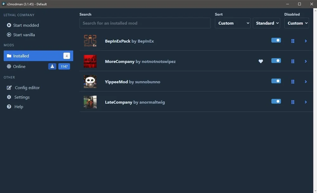The image size is (317, 193).
Task: Click the installed count badge 4
Action: coord(67,56)
